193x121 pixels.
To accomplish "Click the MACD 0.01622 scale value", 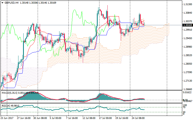I will coord(186,92).
